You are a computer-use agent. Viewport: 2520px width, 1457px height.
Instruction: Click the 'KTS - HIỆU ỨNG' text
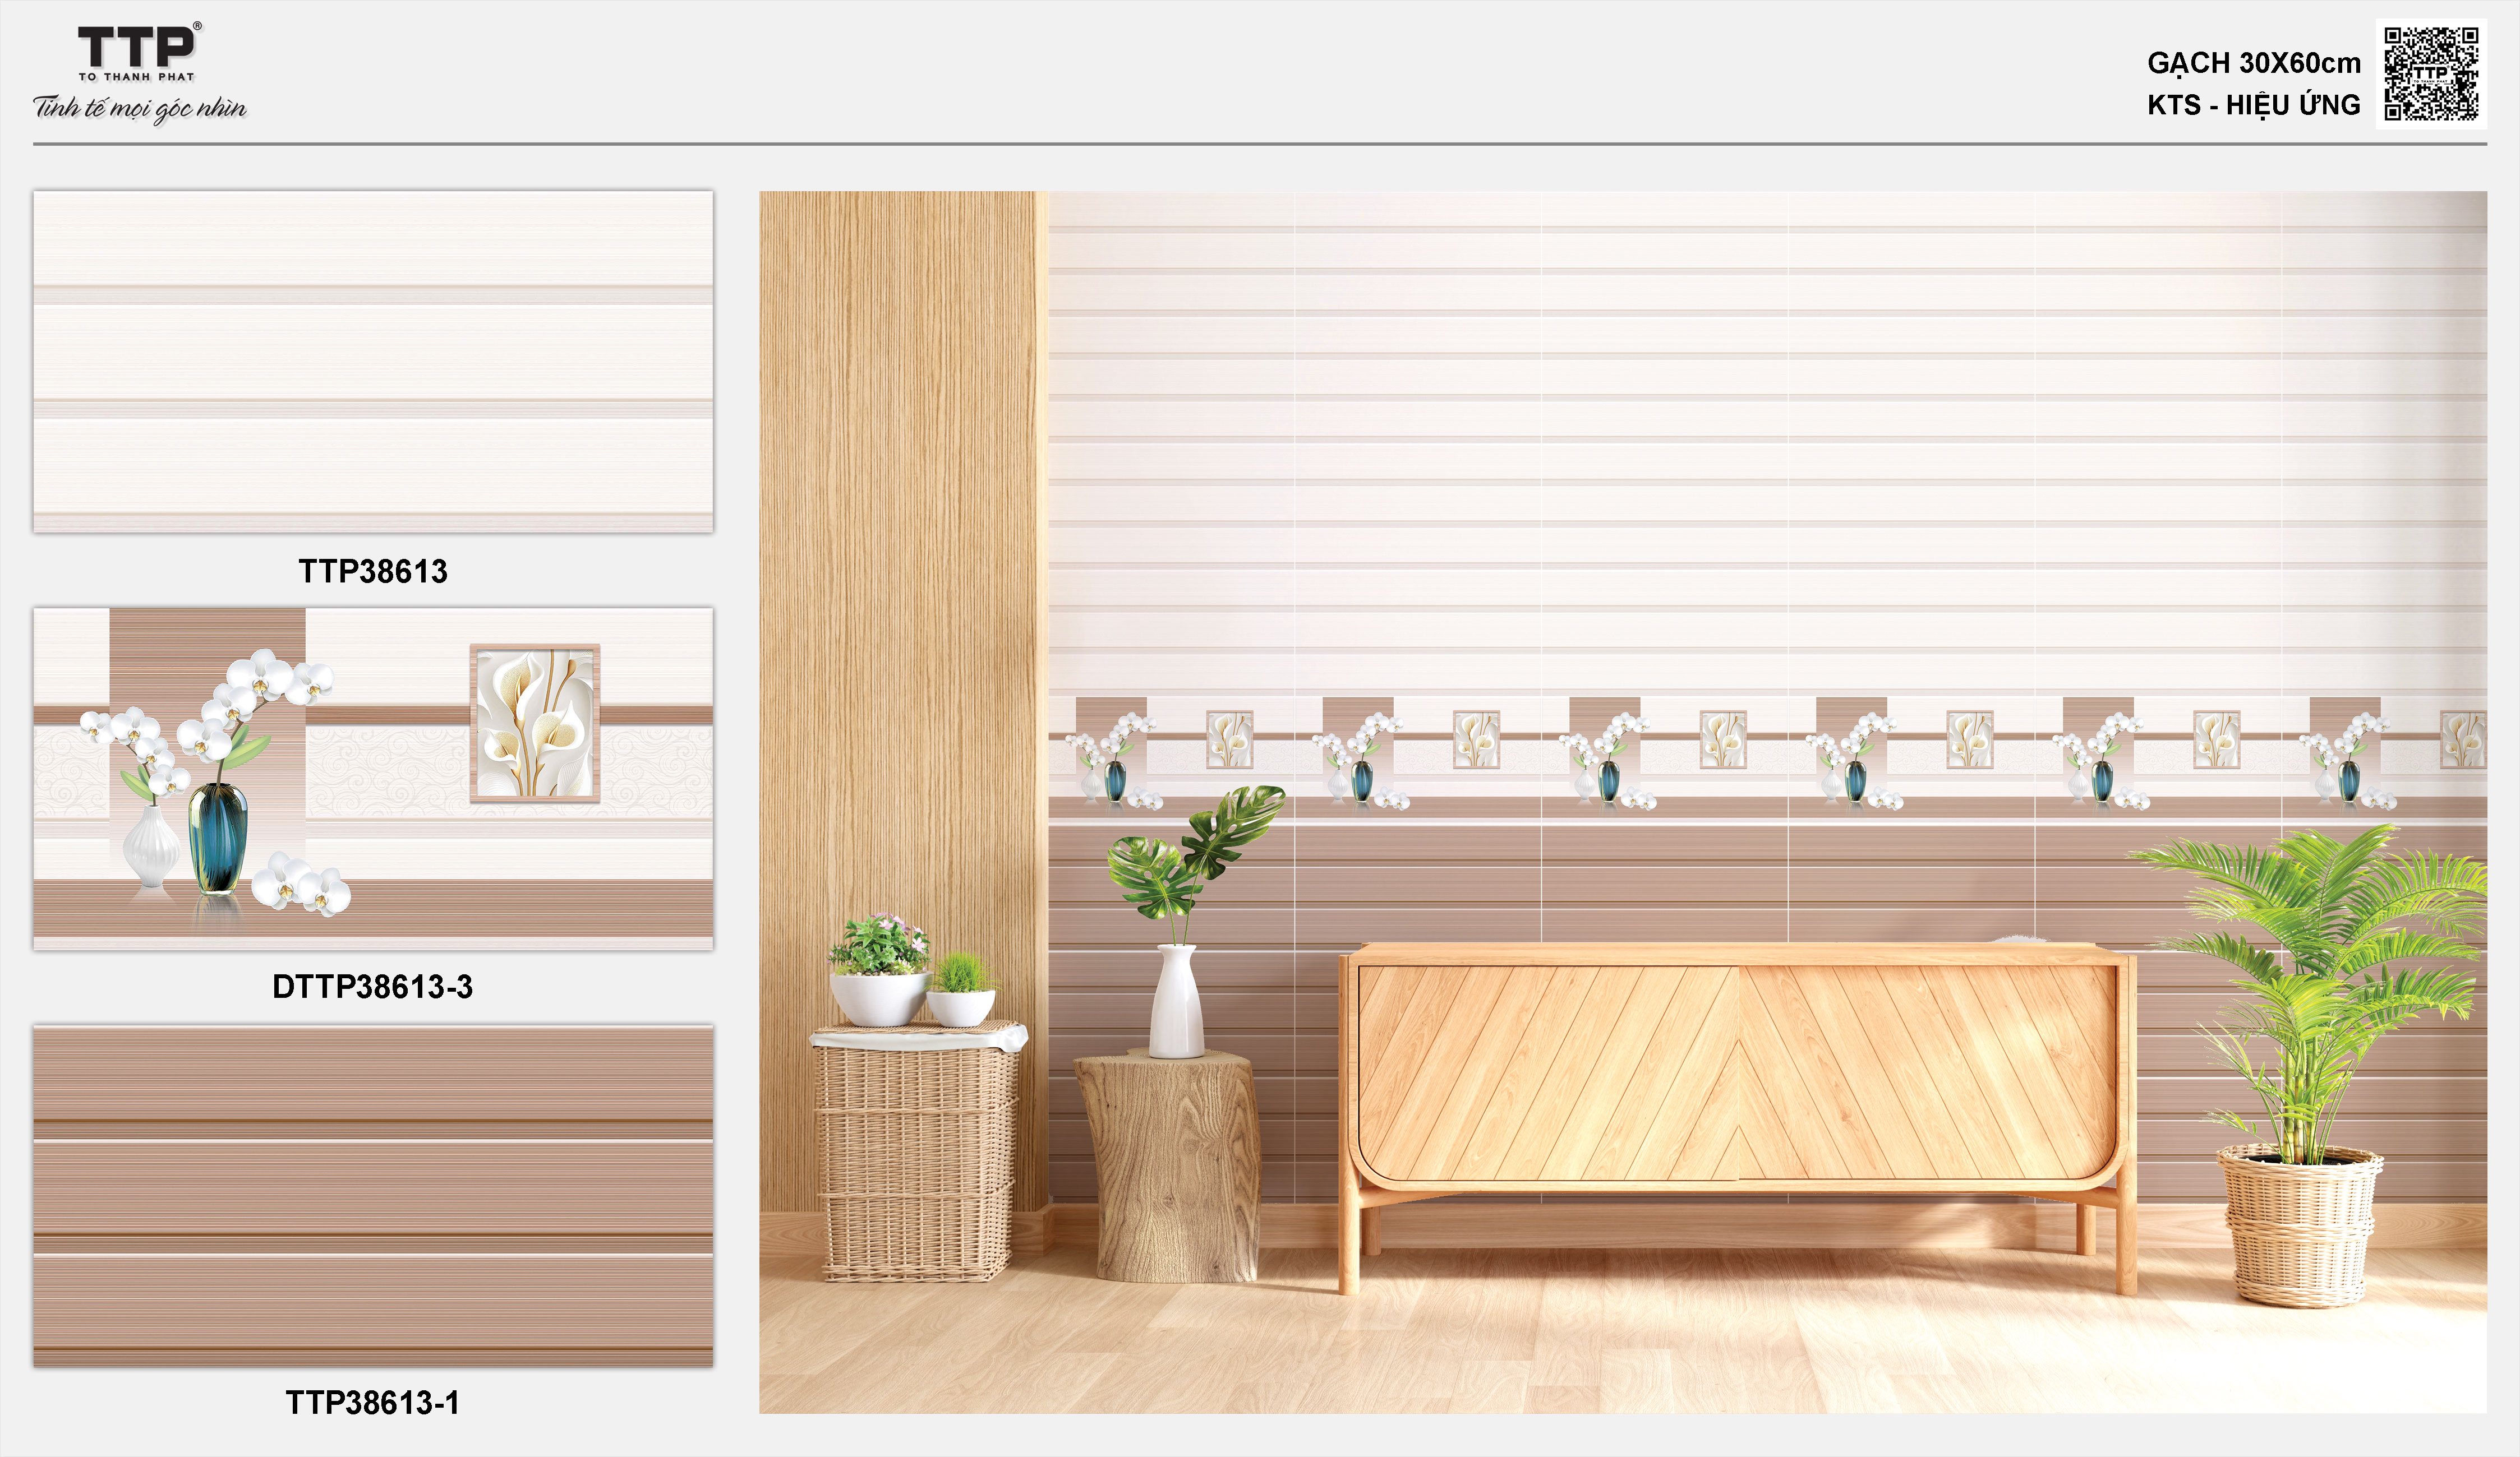[2254, 104]
